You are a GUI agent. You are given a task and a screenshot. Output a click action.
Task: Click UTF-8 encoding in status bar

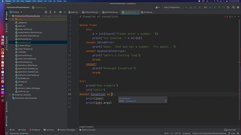177,133
